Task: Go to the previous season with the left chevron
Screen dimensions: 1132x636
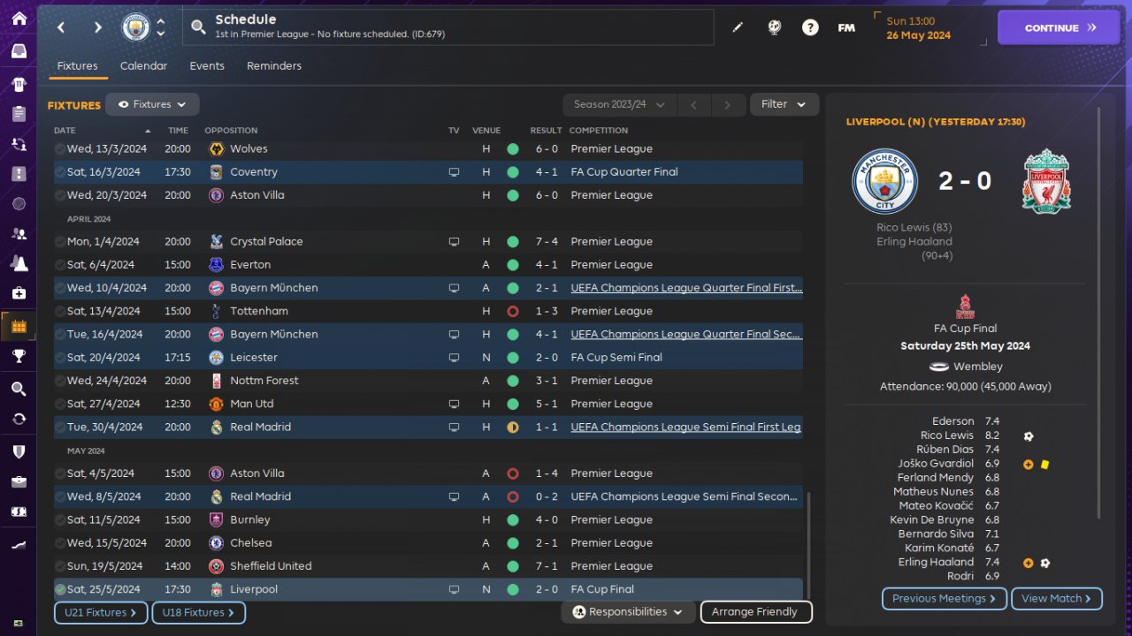Action: click(x=693, y=104)
